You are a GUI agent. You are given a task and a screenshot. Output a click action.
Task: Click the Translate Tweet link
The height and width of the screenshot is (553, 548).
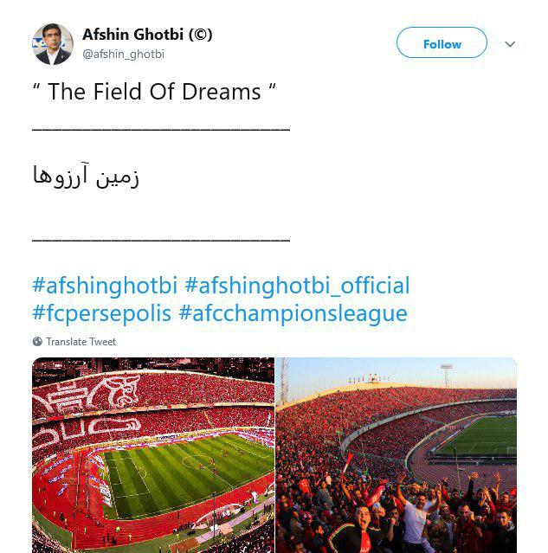coord(81,342)
